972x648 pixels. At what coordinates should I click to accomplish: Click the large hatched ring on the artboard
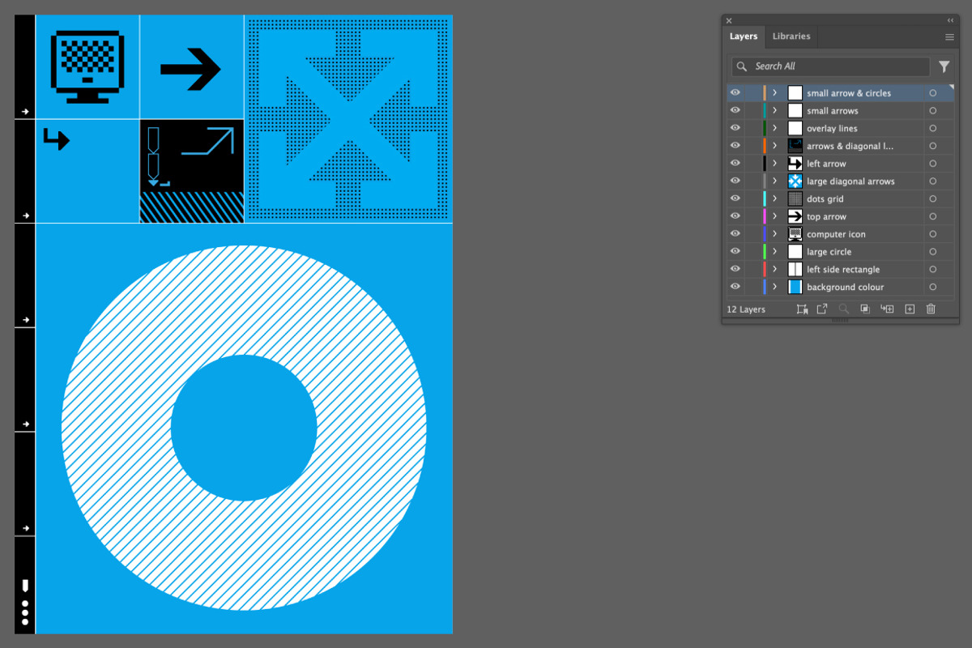[x=244, y=428]
